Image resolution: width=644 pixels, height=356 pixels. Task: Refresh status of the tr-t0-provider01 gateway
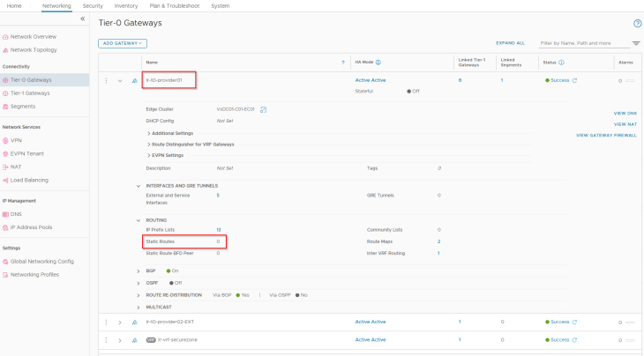(x=575, y=80)
